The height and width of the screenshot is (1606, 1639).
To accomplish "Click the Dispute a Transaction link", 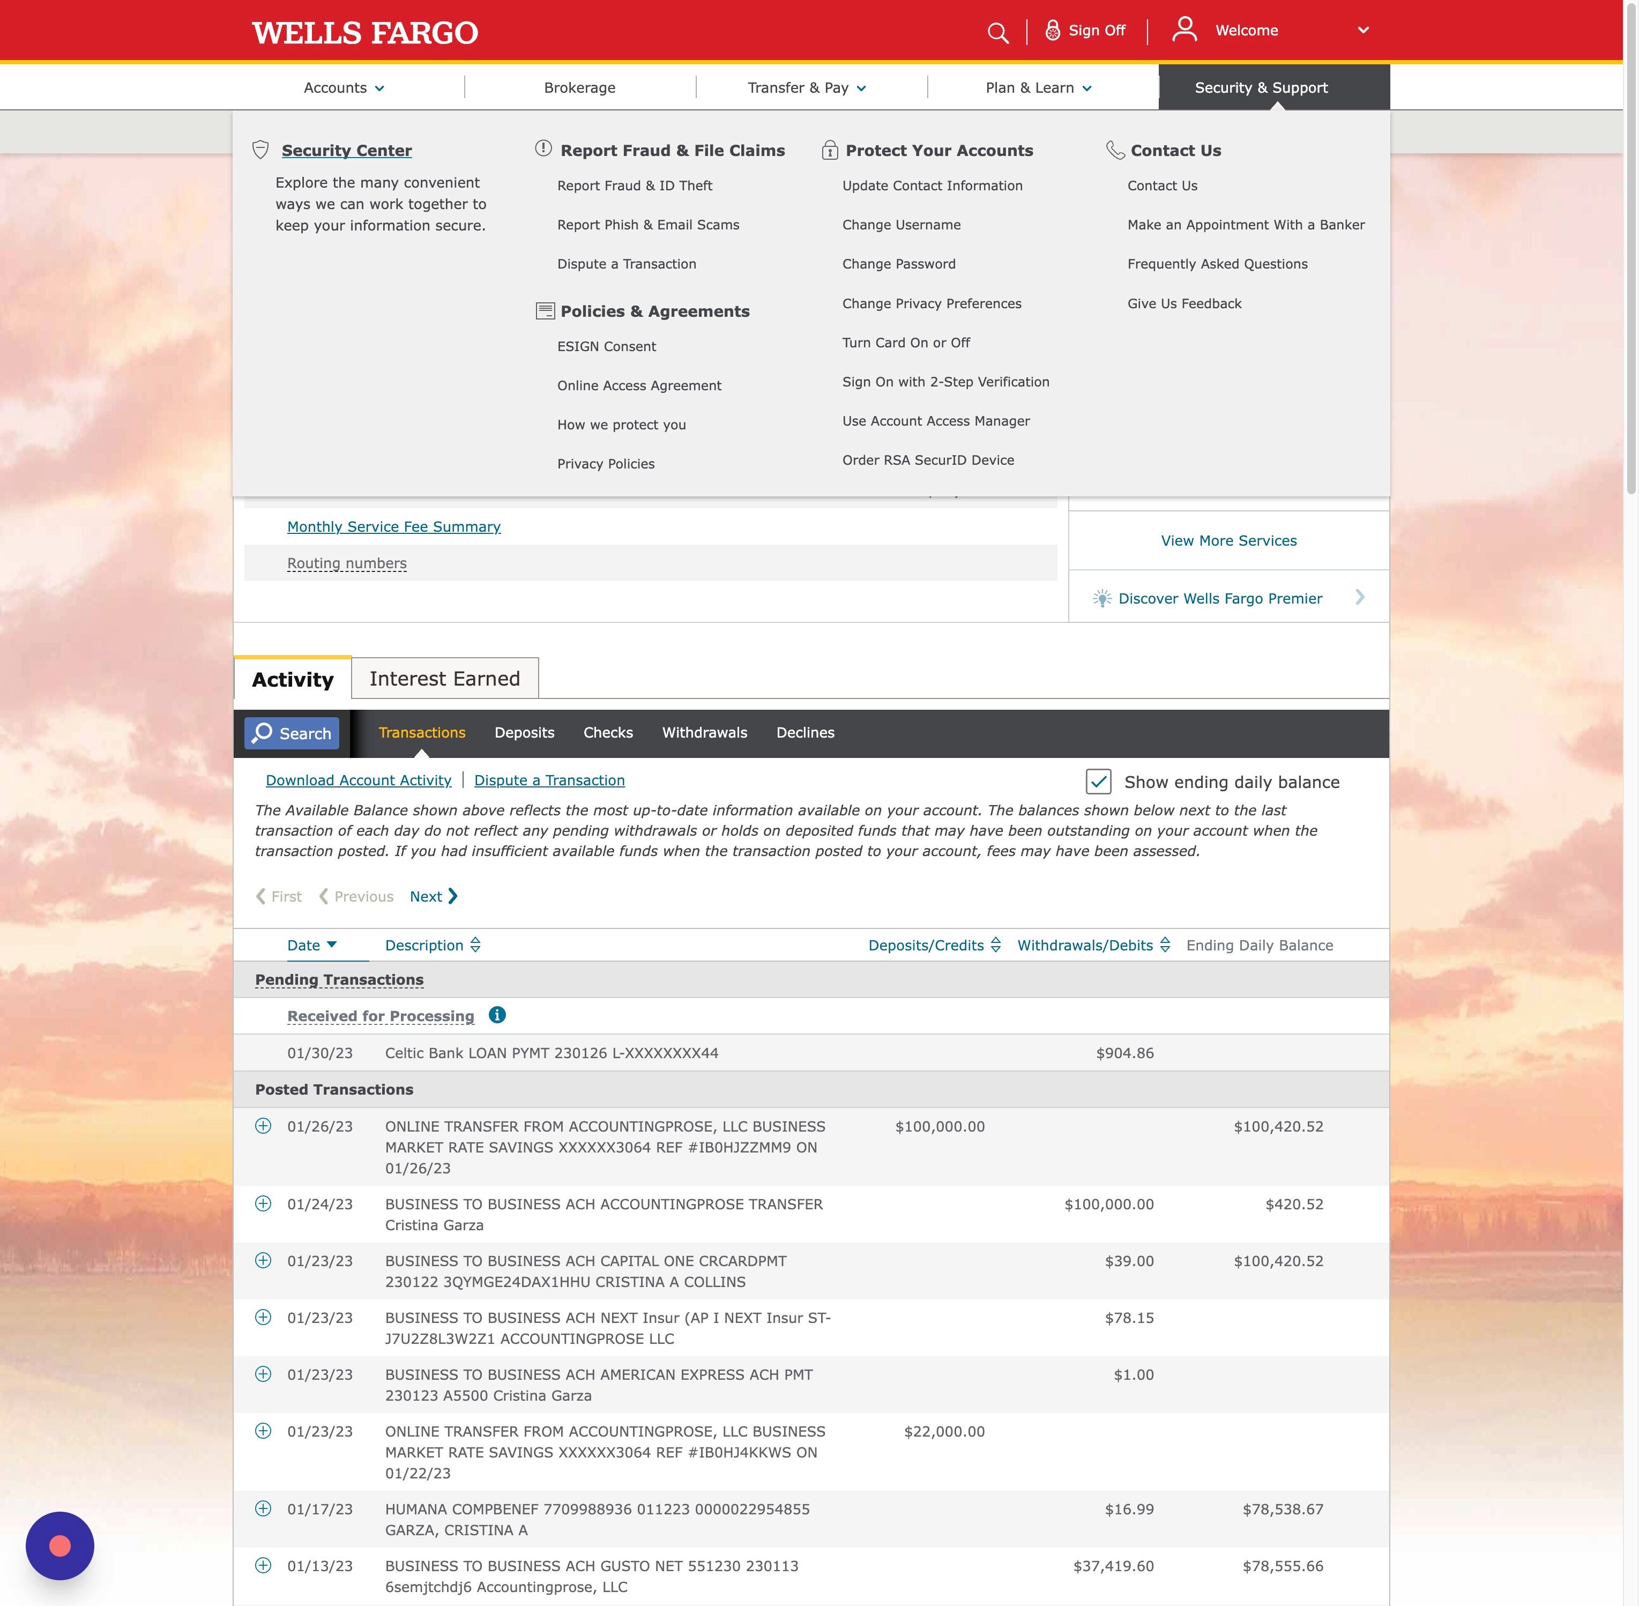I will click(x=550, y=780).
